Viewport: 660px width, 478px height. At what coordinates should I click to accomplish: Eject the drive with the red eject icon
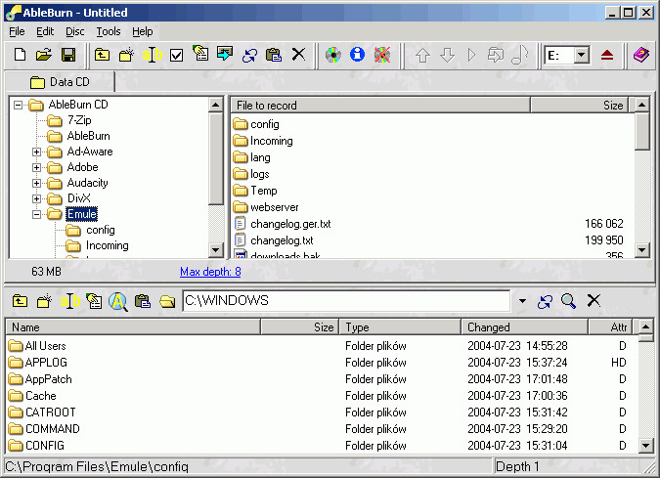click(x=607, y=55)
